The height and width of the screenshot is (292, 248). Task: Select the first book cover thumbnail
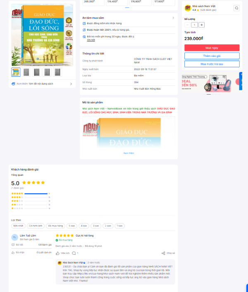pos(16,72)
